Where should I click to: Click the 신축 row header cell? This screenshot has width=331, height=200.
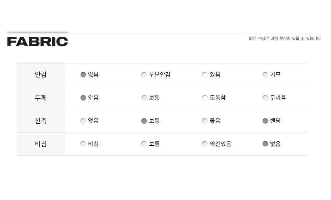[x=41, y=121]
